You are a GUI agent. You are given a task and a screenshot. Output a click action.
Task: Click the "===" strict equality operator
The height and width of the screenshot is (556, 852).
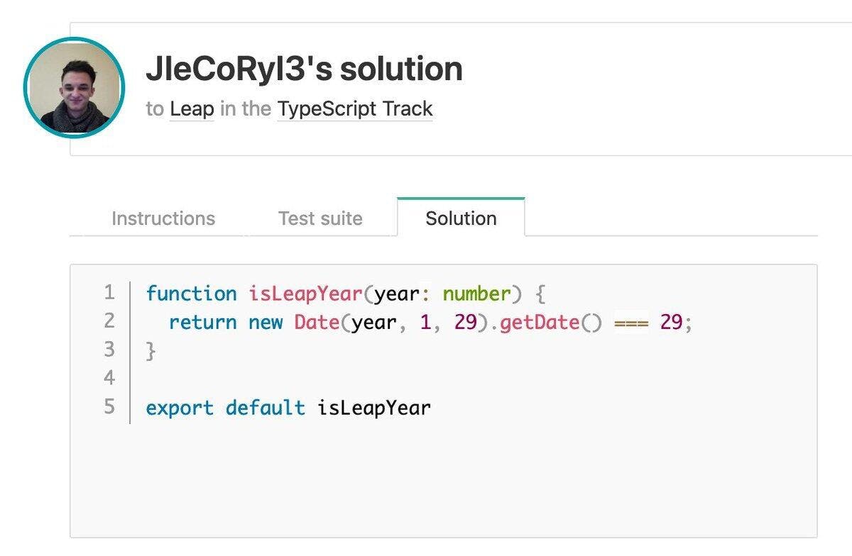[631, 323]
